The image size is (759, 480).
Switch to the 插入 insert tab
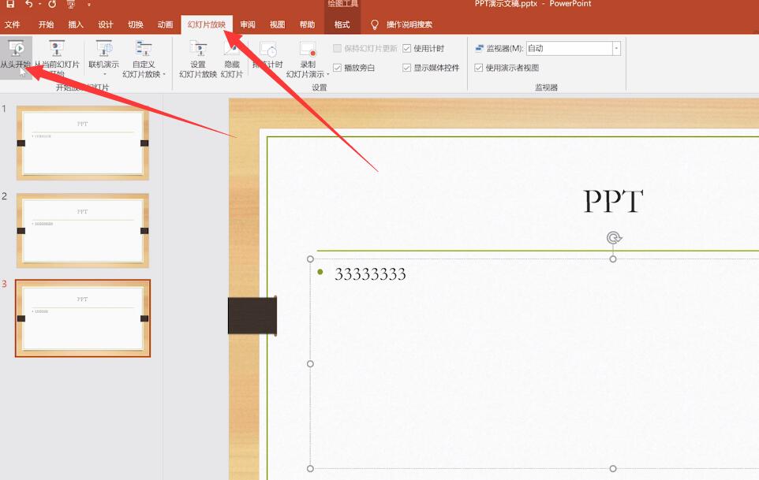(76, 24)
